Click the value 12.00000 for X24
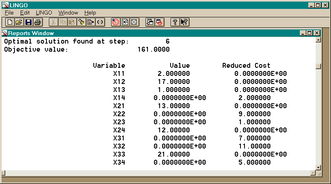This screenshot has height=184, width=331. point(174,130)
